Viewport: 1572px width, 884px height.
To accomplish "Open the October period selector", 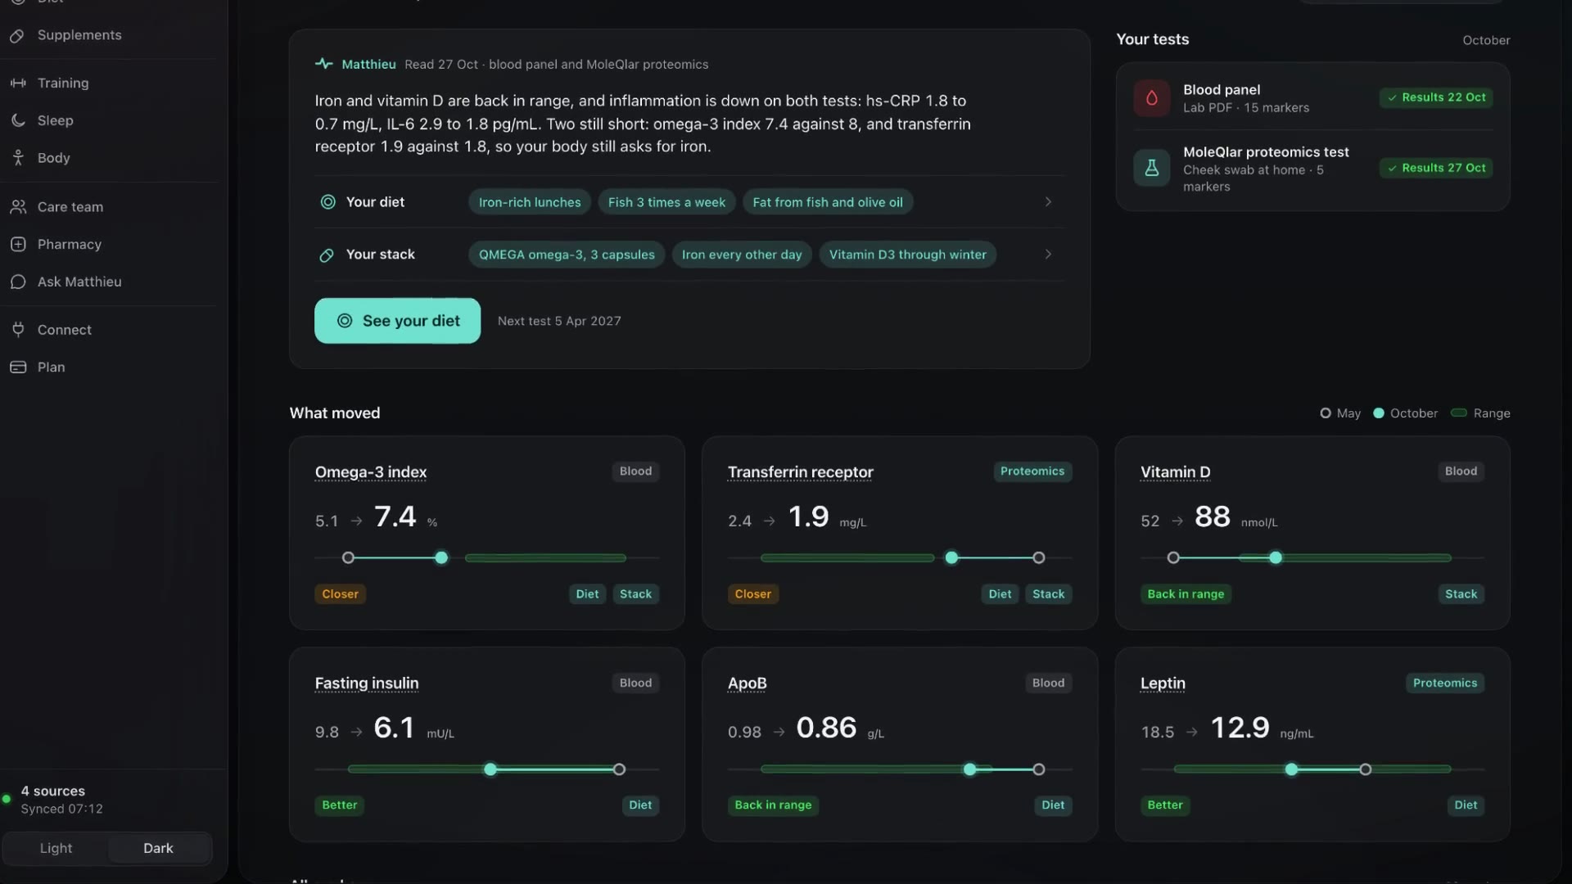I will (1486, 40).
